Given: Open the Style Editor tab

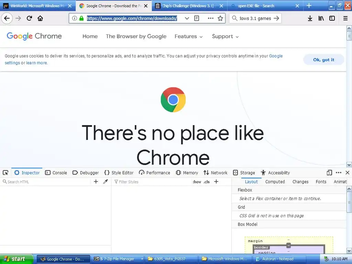Looking at the screenshot, I should (119, 173).
